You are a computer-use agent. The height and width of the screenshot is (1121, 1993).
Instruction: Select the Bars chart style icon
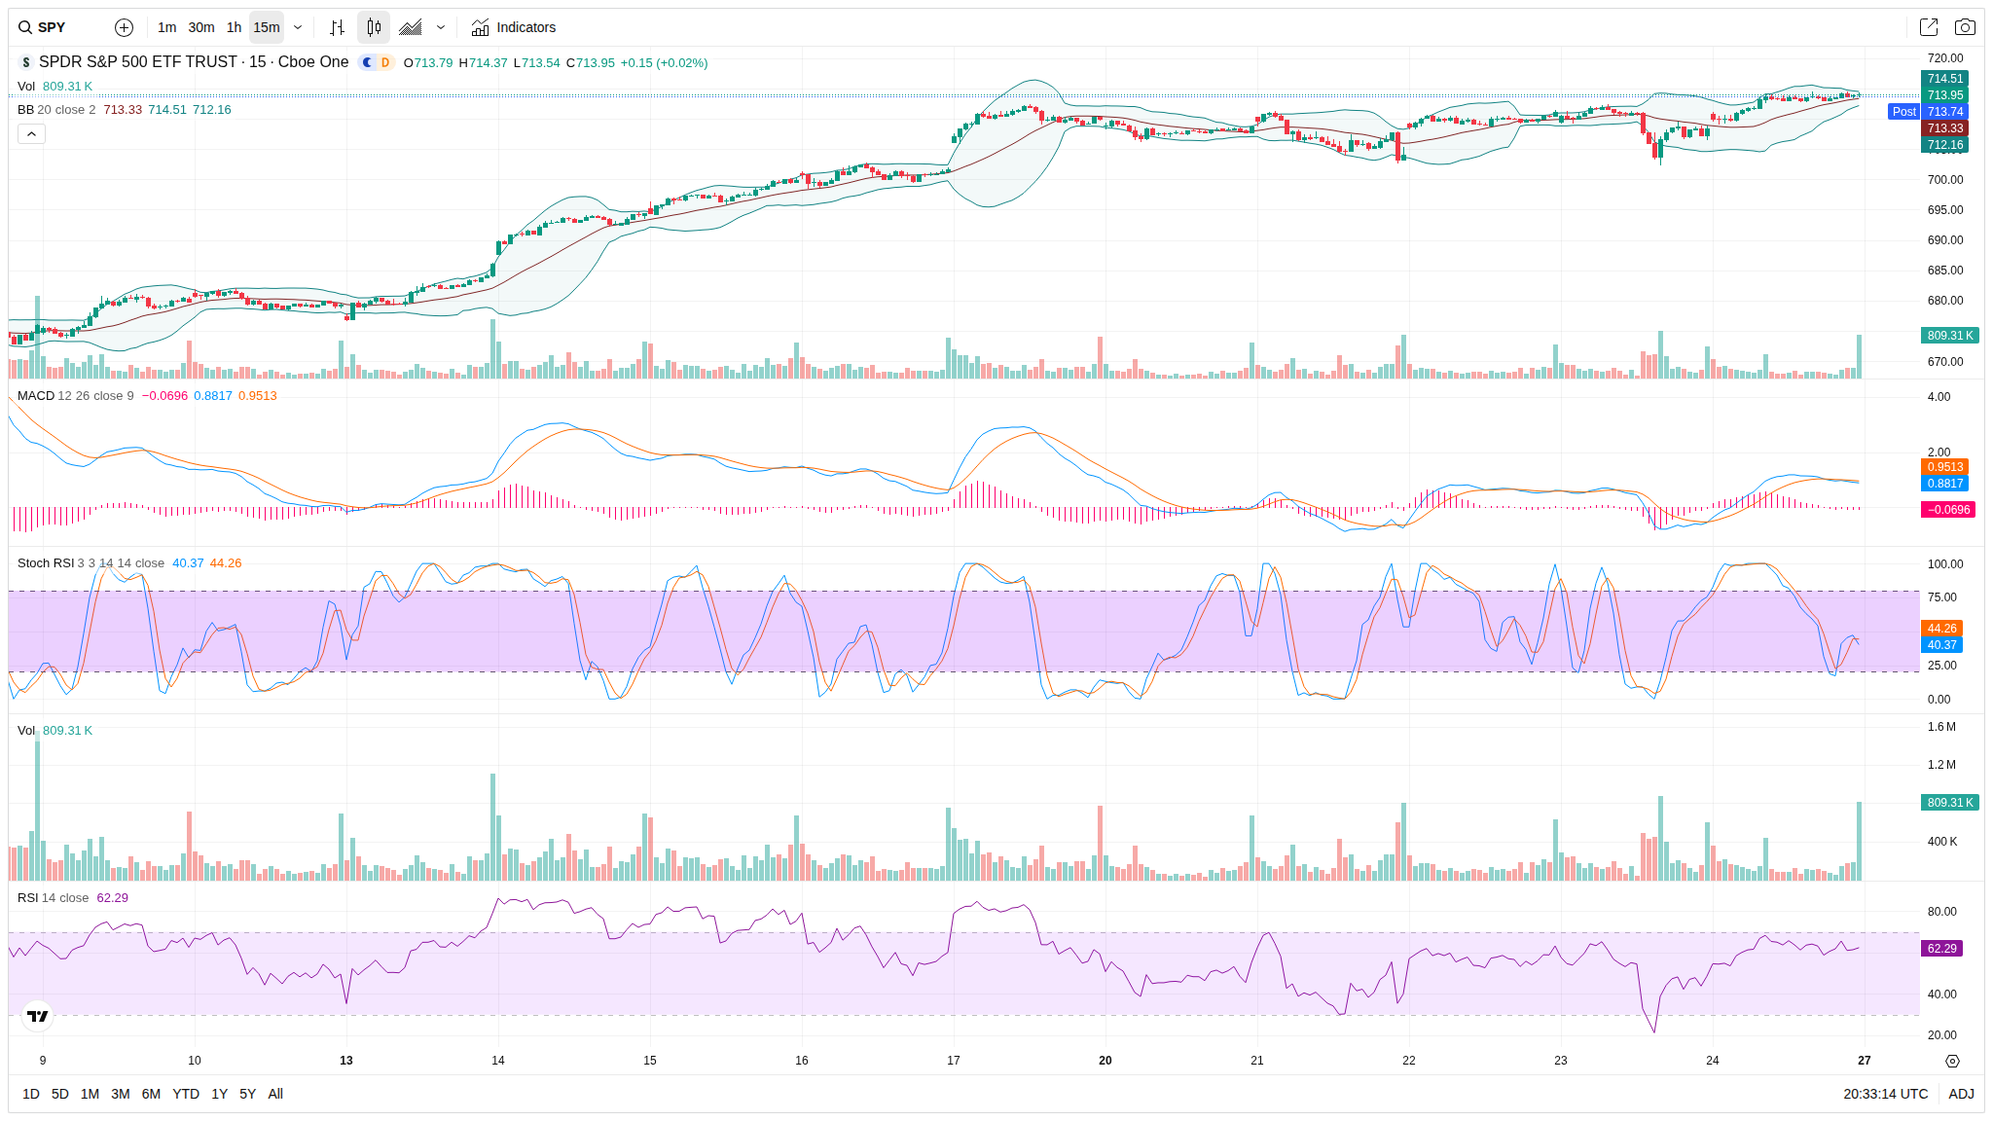click(x=337, y=27)
